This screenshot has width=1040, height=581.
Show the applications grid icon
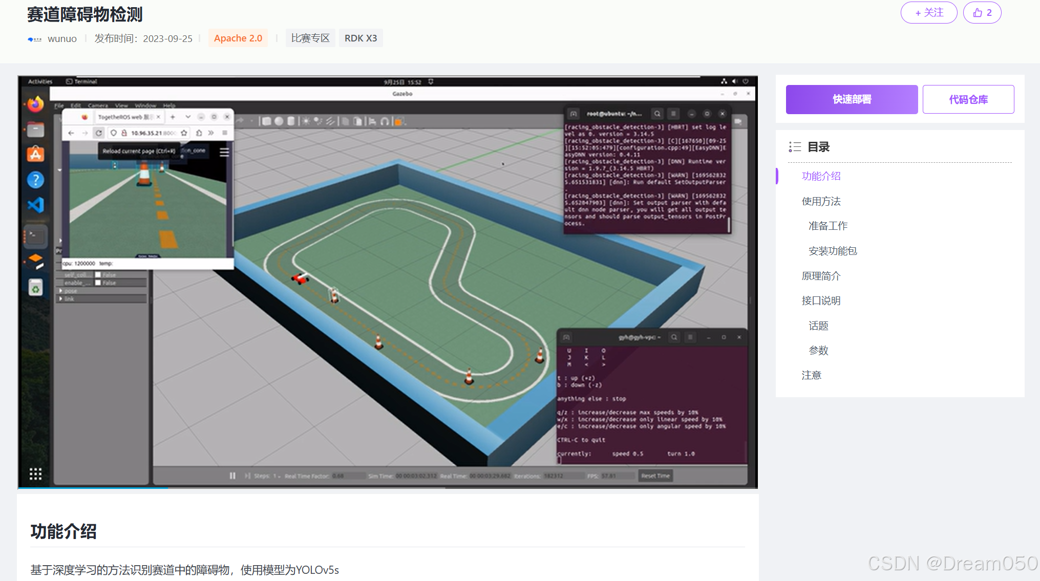tap(35, 474)
